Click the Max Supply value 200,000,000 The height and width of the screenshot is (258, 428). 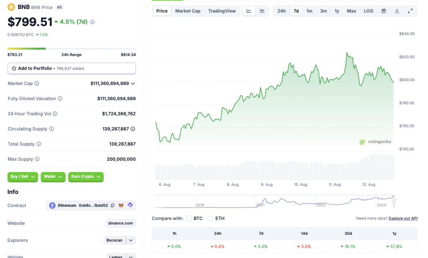tap(121, 159)
